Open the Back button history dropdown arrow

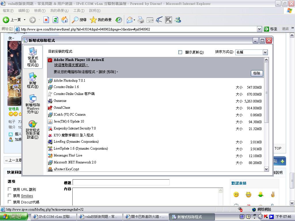(24, 20)
